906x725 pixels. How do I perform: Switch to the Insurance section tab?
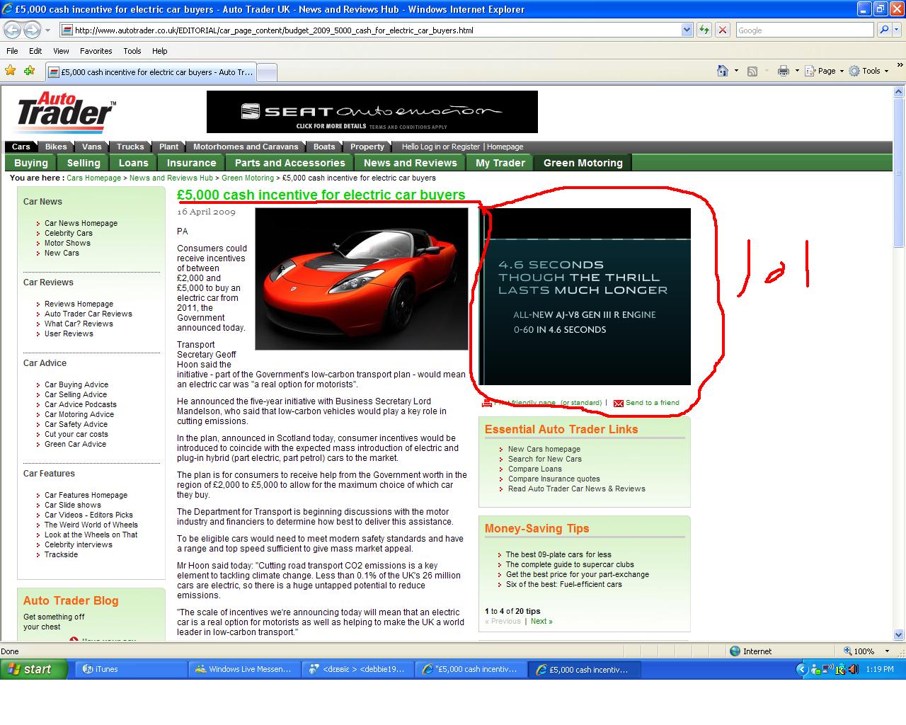pos(191,163)
